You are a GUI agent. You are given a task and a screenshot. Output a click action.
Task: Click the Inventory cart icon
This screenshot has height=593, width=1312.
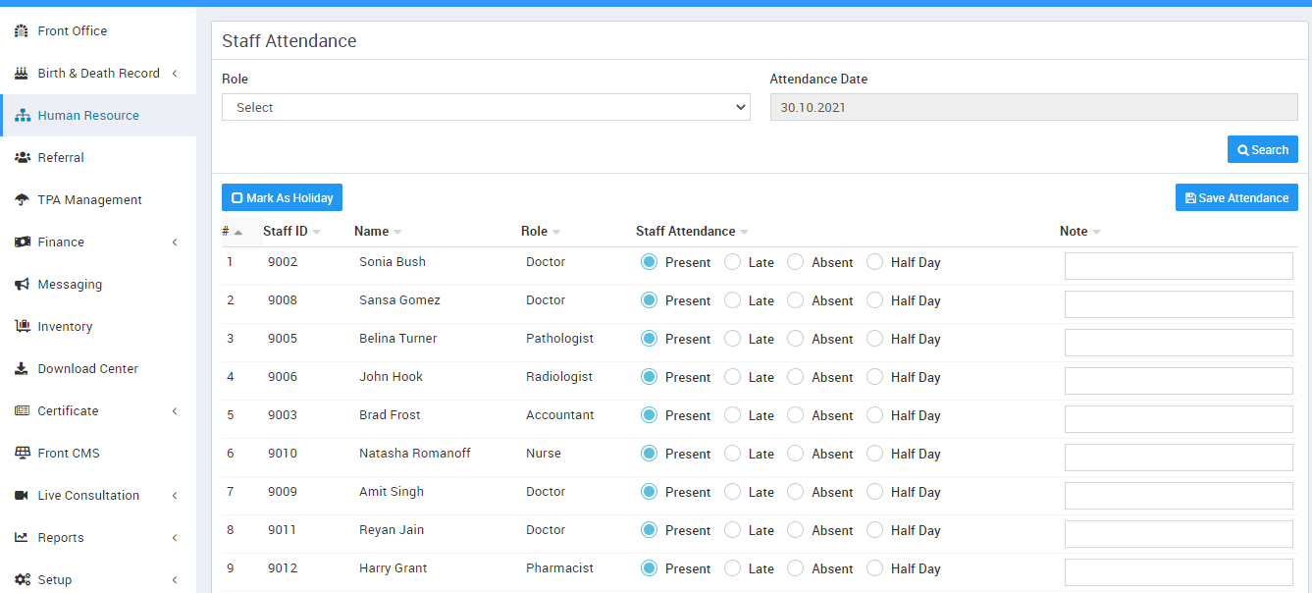(22, 327)
